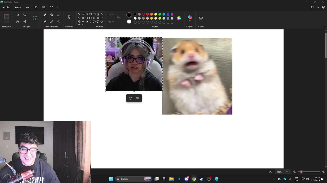327x183 pixels.
Task: Click the Brushes tool icon
Action: point(69,17)
